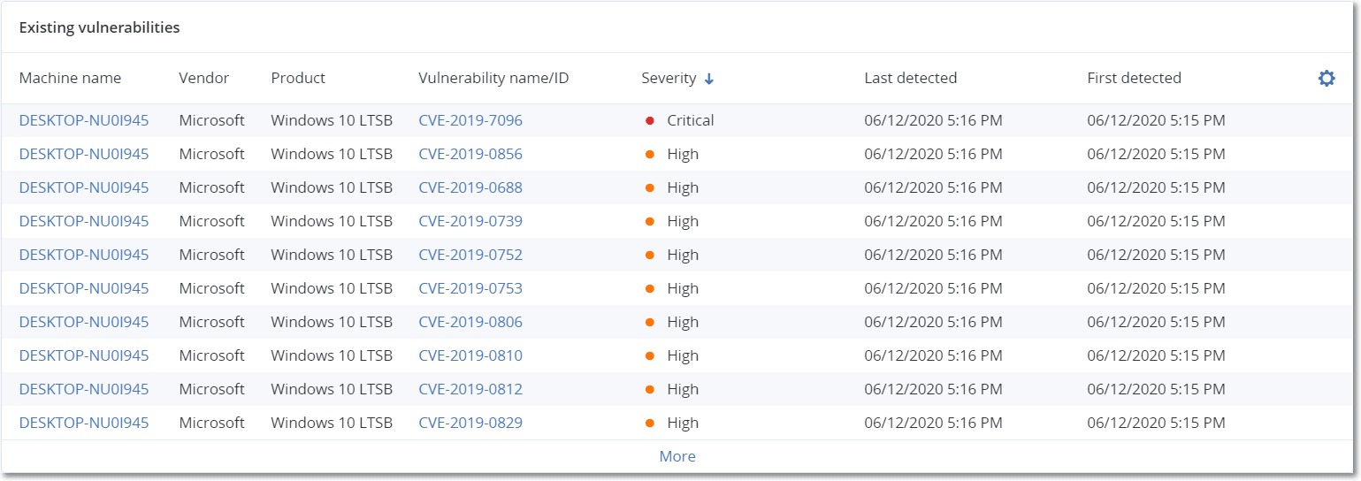
Task: Open the CVE-2019-0753 link
Action: (470, 288)
